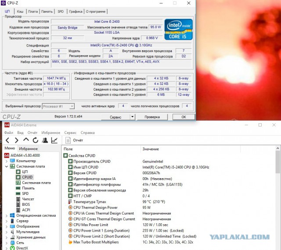Click the Intel Core i5 logo
The width and height of the screenshot is (281, 250).
click(179, 29)
